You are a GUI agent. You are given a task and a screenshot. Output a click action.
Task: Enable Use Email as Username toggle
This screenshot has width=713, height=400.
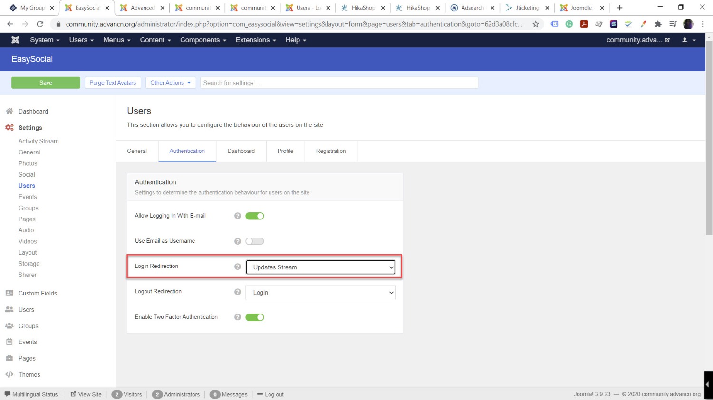tap(254, 241)
